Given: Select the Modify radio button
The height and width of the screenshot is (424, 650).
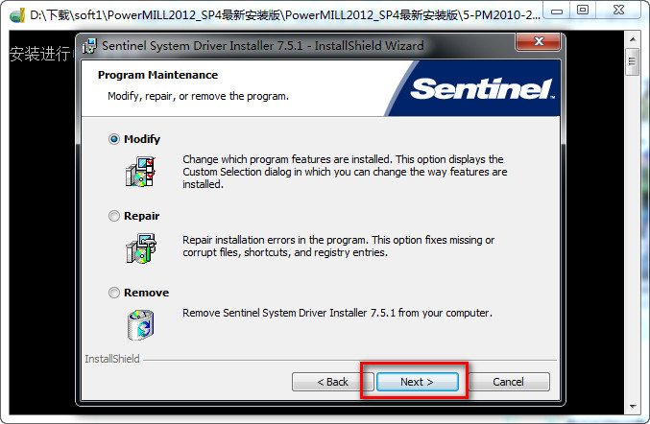Looking at the screenshot, I should [x=115, y=139].
